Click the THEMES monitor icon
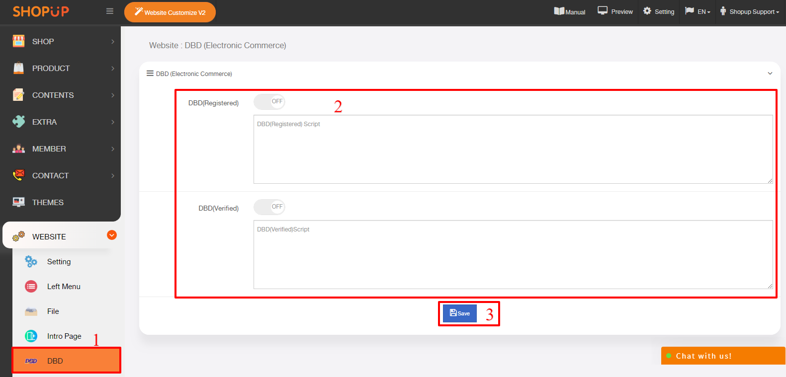The image size is (786, 377). tap(18, 202)
